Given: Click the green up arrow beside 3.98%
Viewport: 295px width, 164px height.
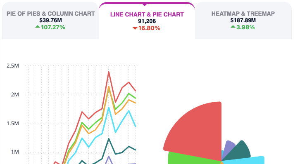Looking at the screenshot, I should pos(233,27).
